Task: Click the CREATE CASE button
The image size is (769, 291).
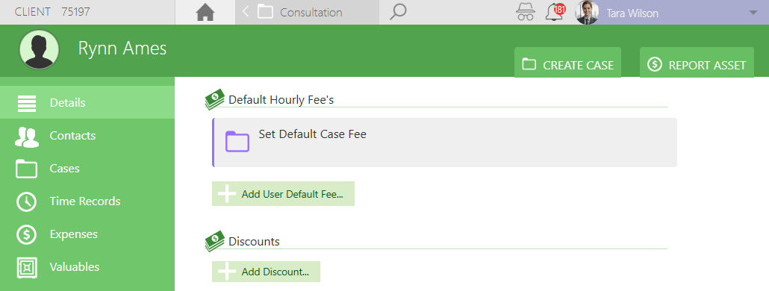Action: (x=567, y=63)
